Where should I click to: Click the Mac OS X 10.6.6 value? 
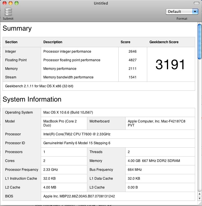pos(68,112)
